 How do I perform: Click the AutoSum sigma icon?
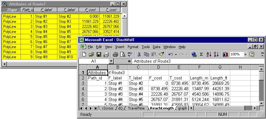pyautogui.click(x=201, y=54)
